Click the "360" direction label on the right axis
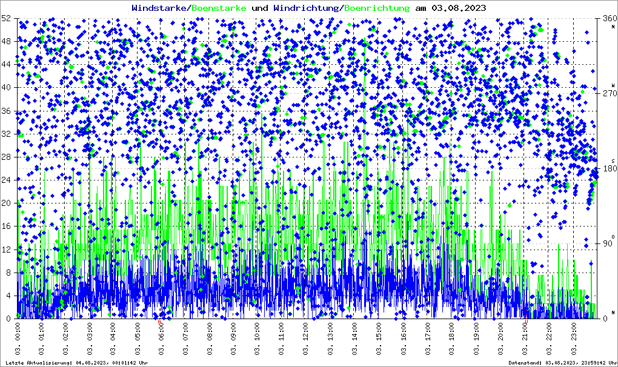Screen dimensions: 618x367 610,18
